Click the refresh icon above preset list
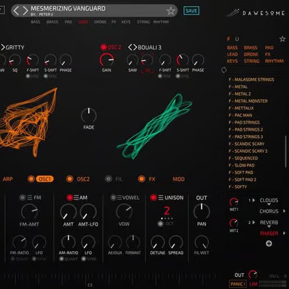This screenshot has height=289, width=289. (x=224, y=70)
